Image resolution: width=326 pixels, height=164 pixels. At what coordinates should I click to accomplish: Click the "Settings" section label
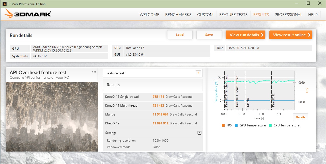point(111,133)
